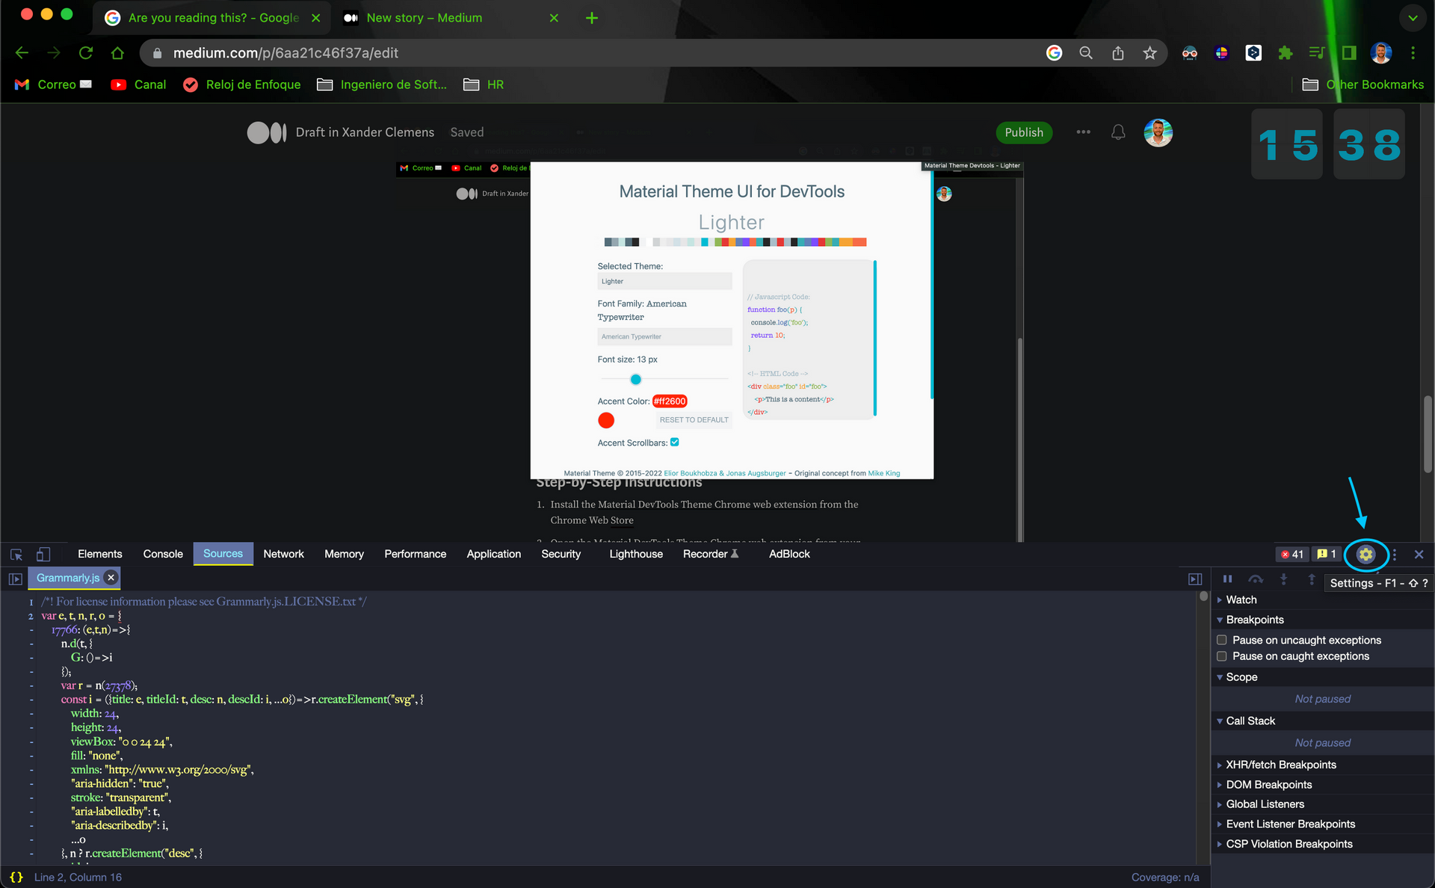
Task: Toggle Chrome side panel icon
Action: tap(1348, 52)
